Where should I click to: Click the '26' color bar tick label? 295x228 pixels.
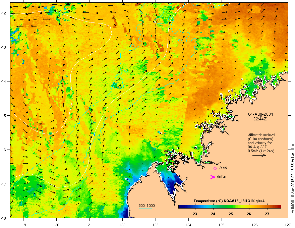pyautogui.click(x=249, y=214)
